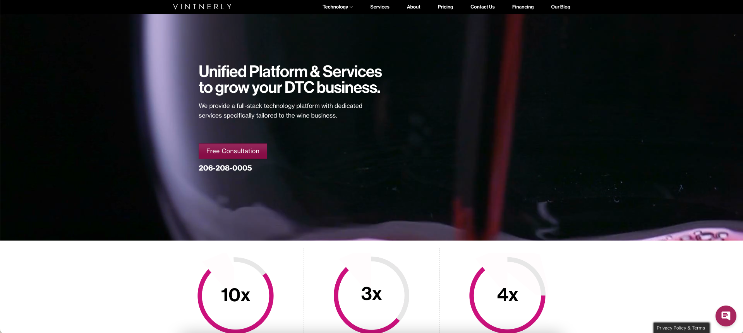Click the Technology menu label
Screen dimensions: 743x333
pos(335,7)
